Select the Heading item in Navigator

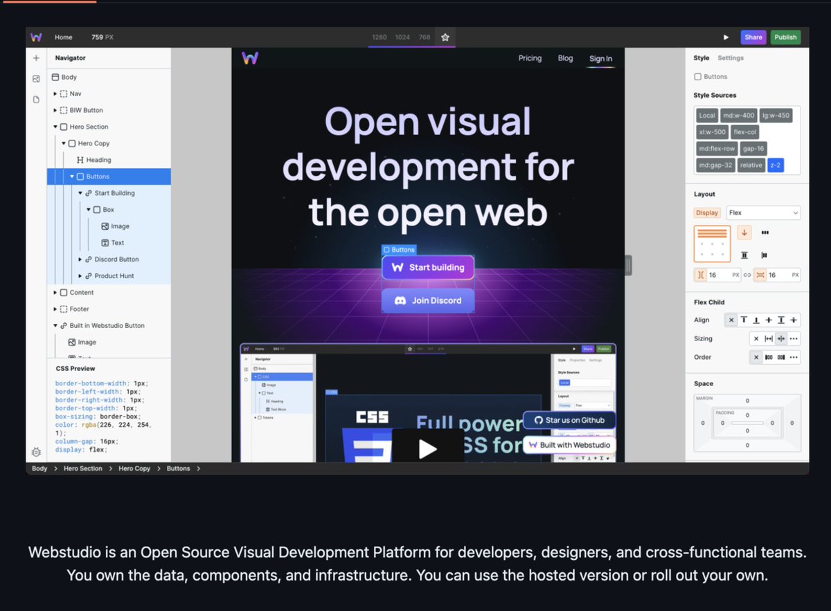coord(98,160)
